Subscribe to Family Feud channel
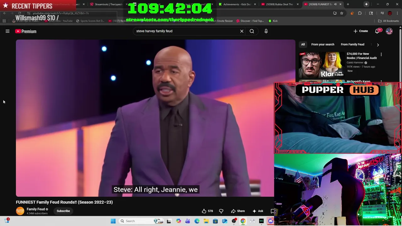402x226 pixels. [63, 211]
